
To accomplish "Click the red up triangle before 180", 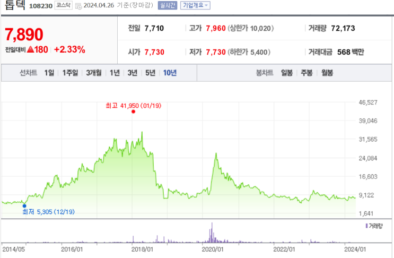I will tap(30, 49).
